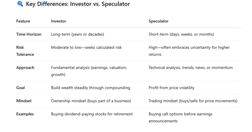Select the "Moderate to low—seeks calculated risk" cell

click(86, 47)
